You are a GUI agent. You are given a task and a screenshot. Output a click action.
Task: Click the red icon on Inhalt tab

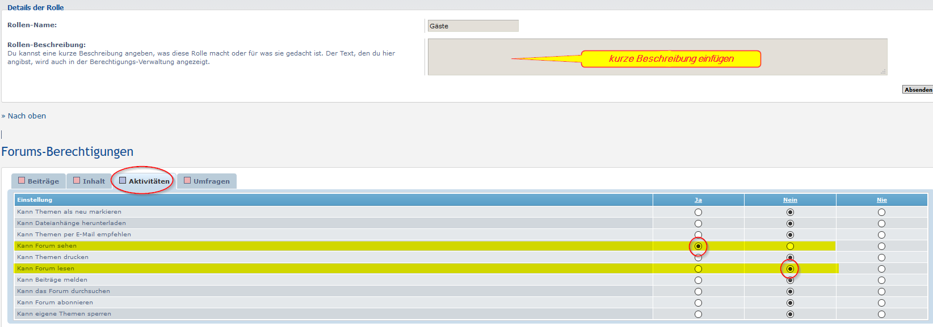click(x=77, y=181)
